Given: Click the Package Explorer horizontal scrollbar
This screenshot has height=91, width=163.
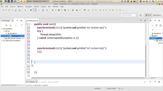Looking at the screenshot, I should [x=9, y=85].
